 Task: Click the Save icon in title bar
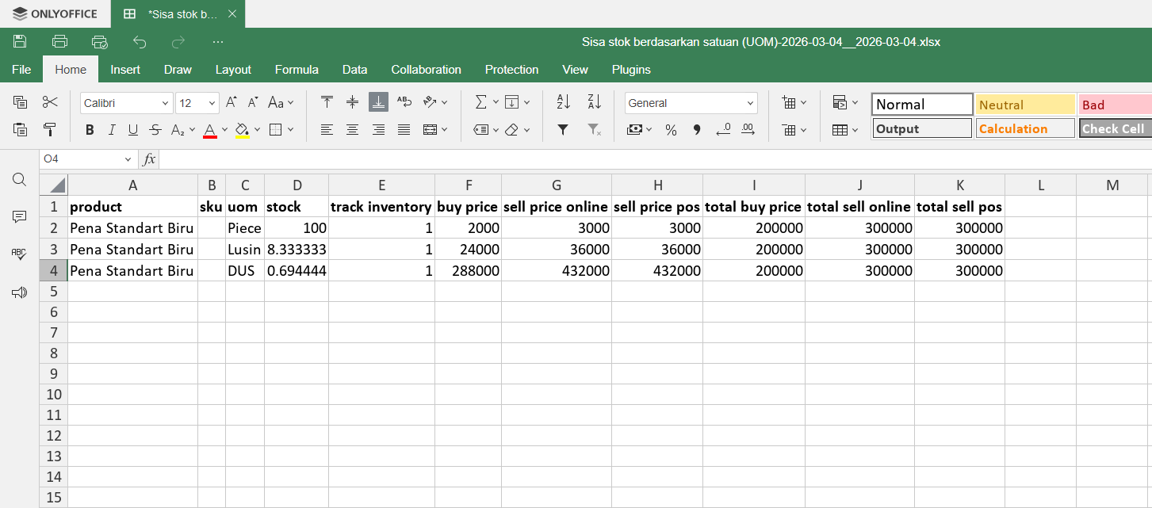coord(21,41)
